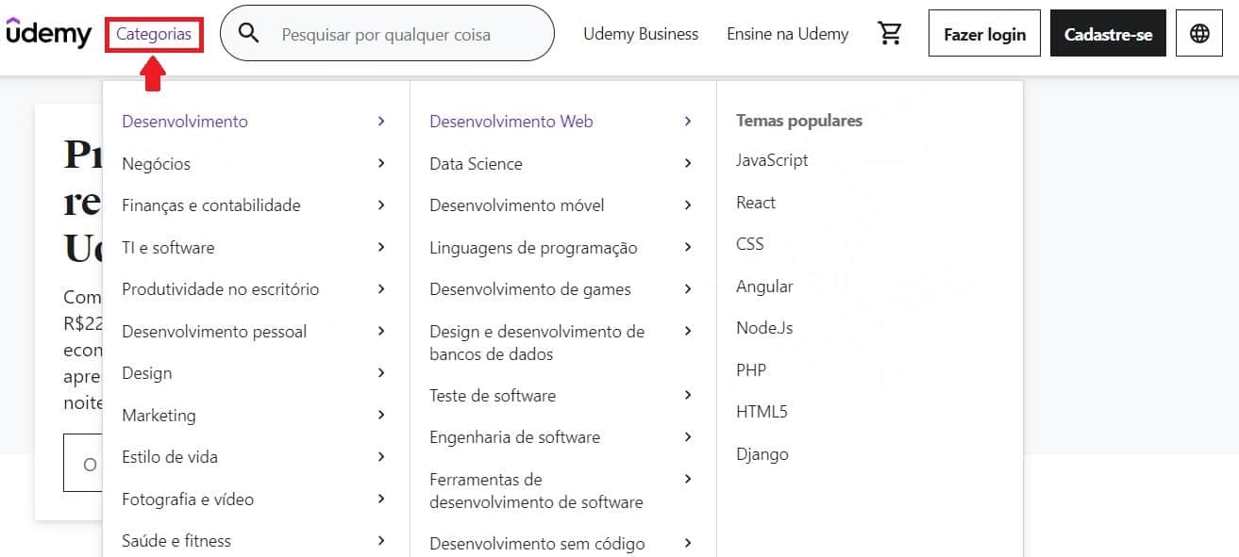Open the language selector globe icon
This screenshot has height=557, width=1239.
[x=1198, y=33]
